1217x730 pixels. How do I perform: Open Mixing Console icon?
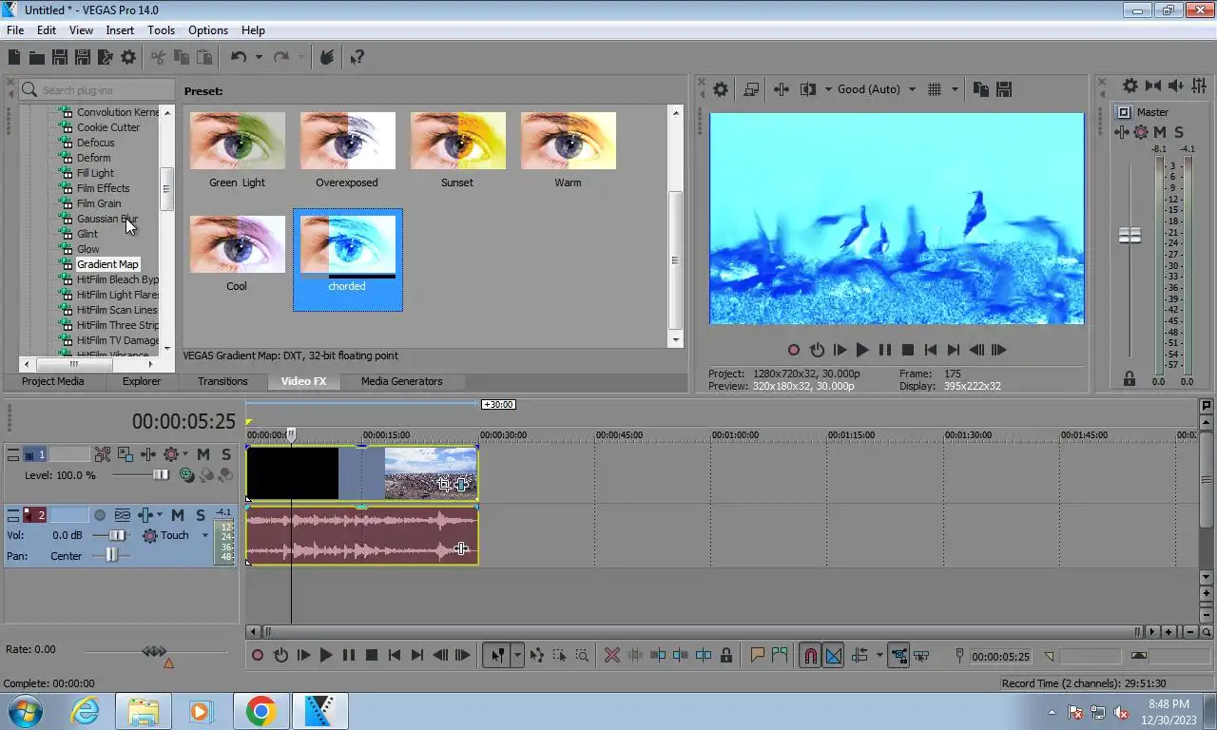[1198, 86]
